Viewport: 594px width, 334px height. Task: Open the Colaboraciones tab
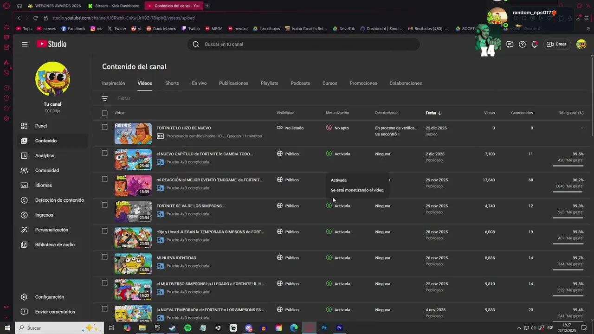pos(406,83)
